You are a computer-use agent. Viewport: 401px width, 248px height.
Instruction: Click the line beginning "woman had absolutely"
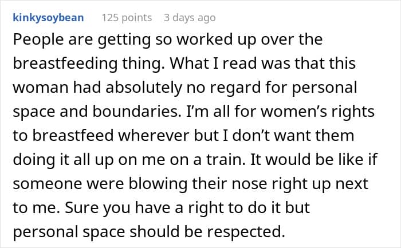click(185, 88)
